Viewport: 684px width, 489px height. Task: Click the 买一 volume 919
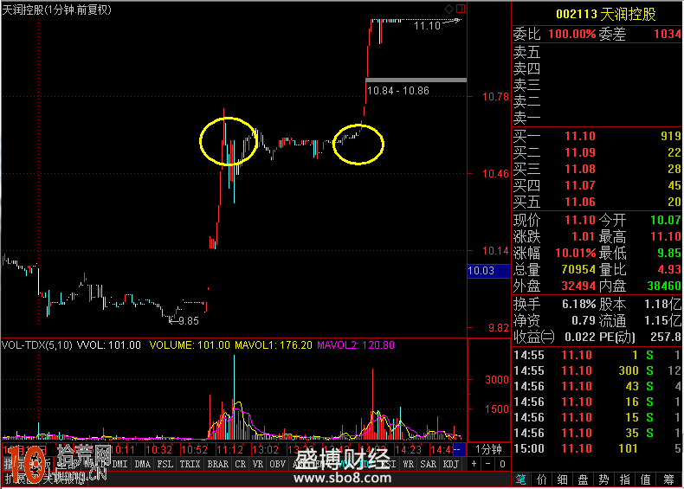coord(671,136)
